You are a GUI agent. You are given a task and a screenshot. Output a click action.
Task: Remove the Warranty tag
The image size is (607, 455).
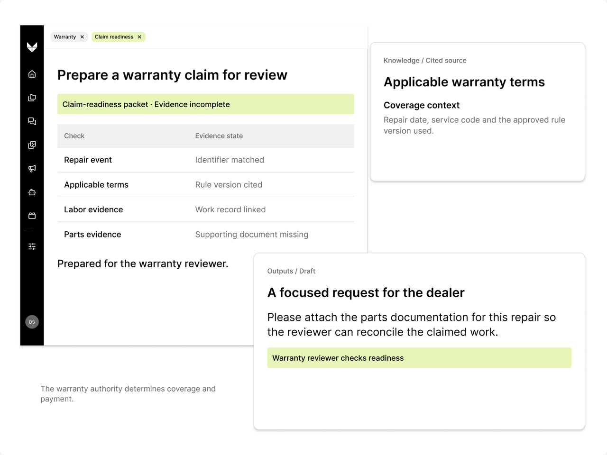pyautogui.click(x=82, y=37)
